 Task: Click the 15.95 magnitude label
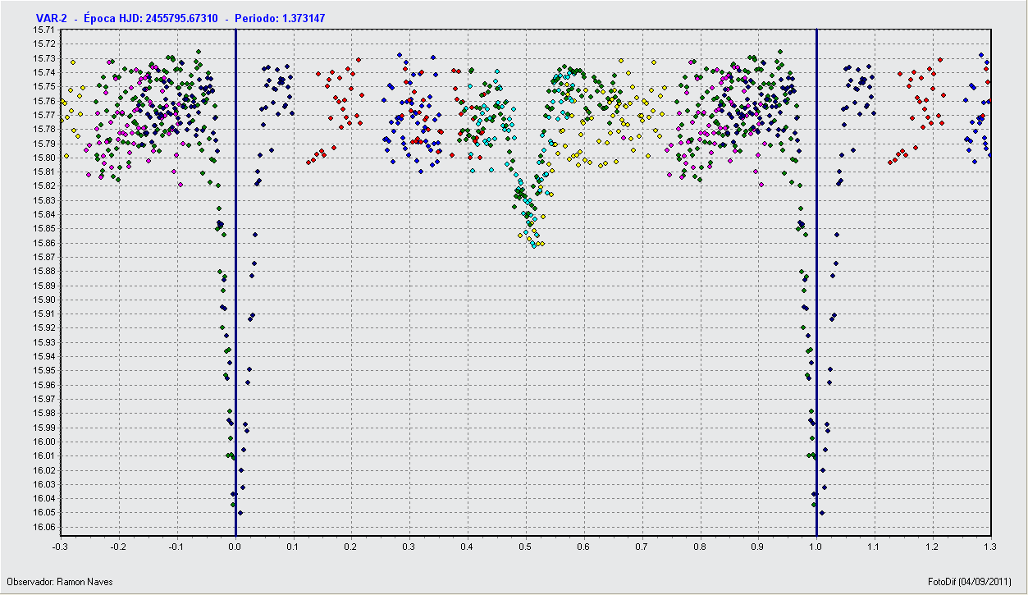click(44, 371)
